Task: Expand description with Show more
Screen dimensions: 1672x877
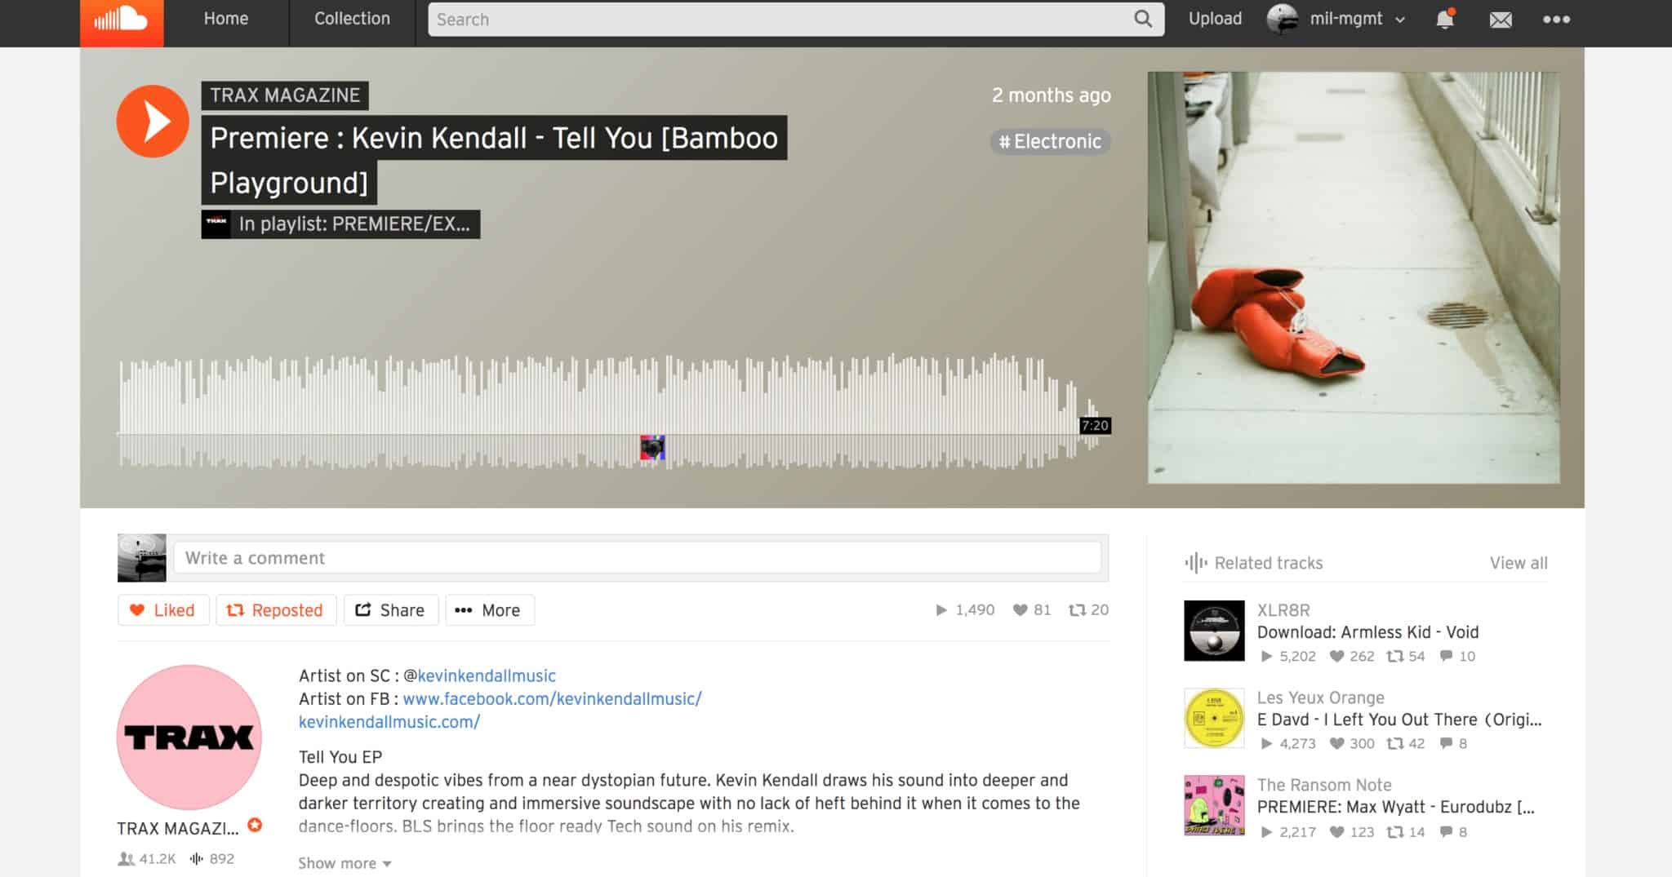Action: pos(345,863)
